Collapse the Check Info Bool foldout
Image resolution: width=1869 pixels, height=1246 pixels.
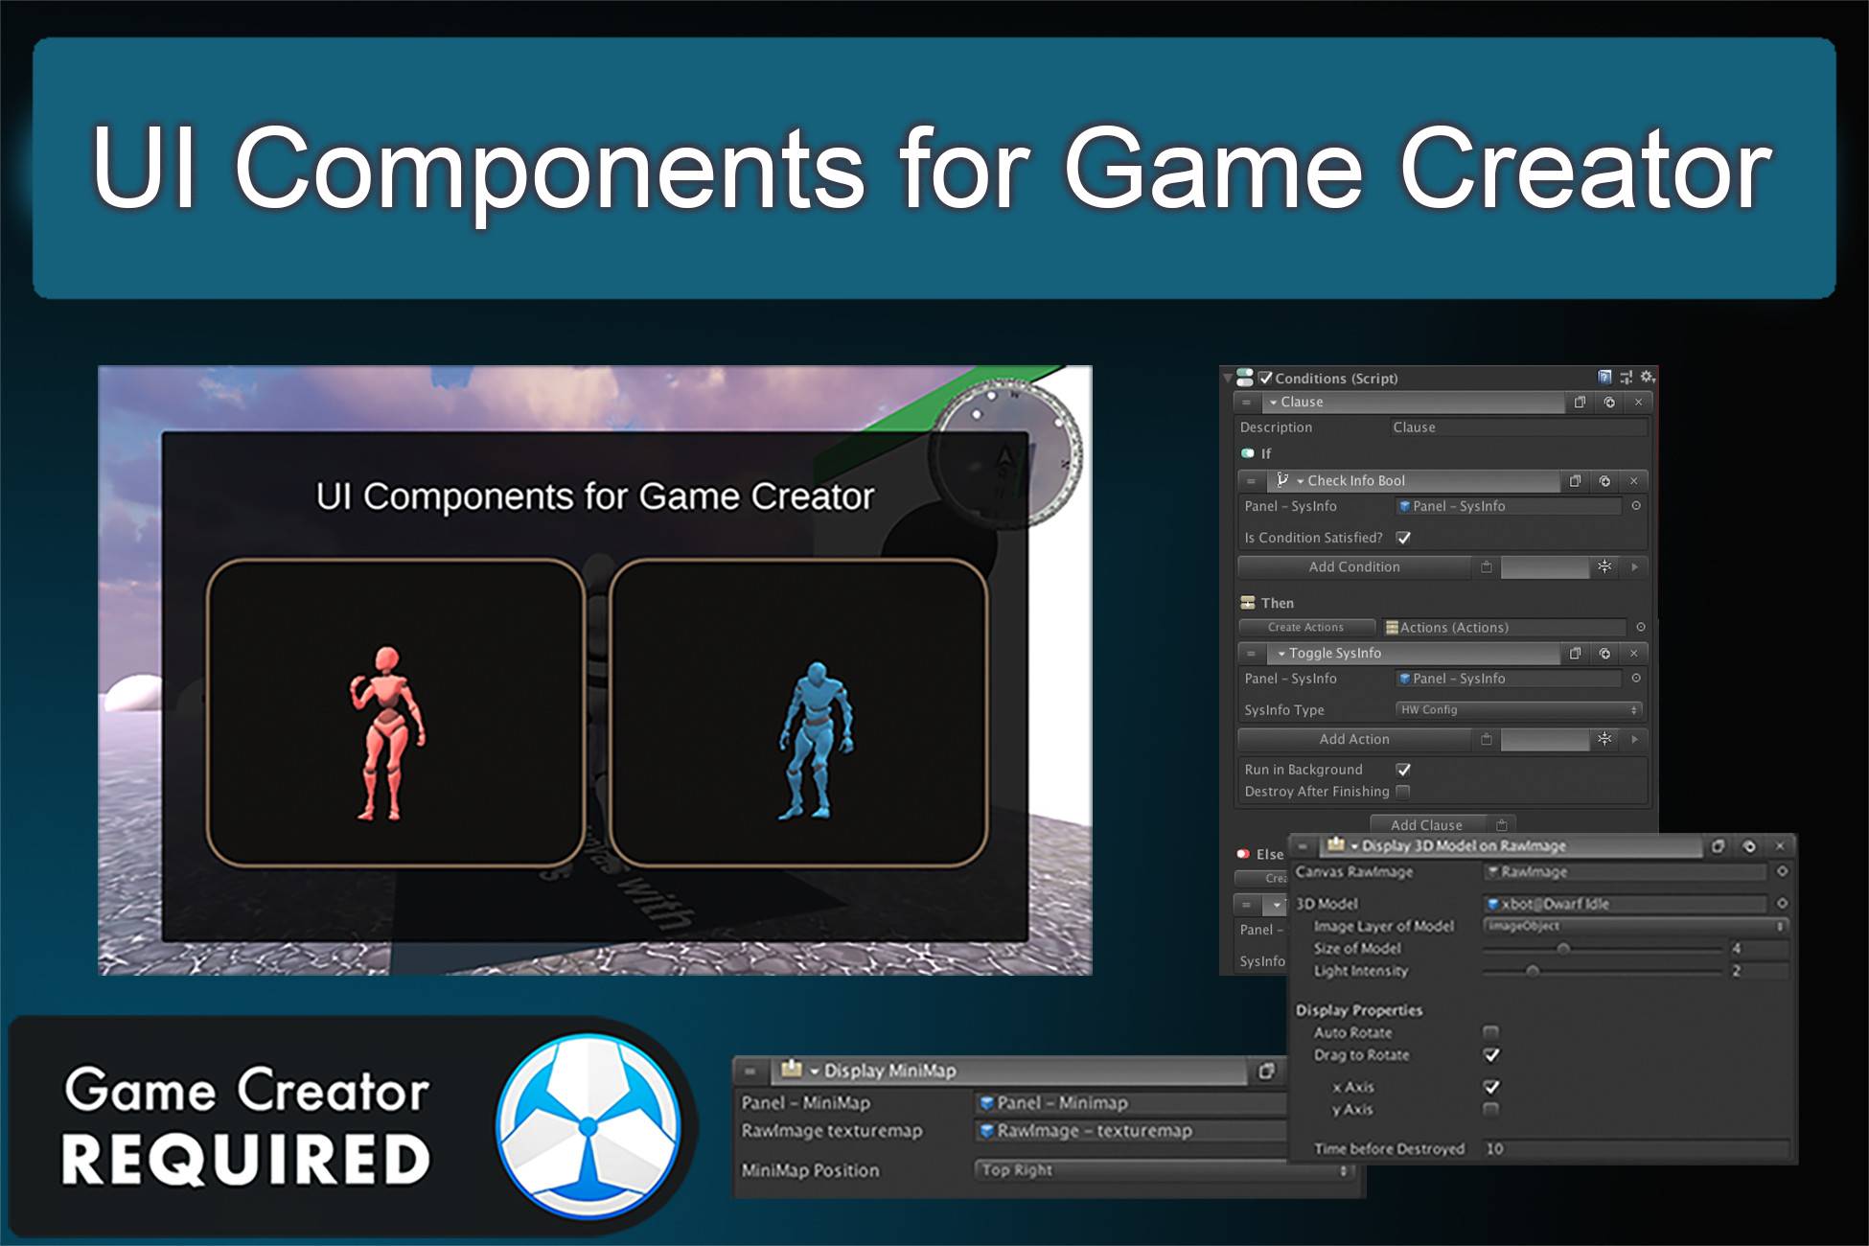pyautogui.click(x=1301, y=481)
